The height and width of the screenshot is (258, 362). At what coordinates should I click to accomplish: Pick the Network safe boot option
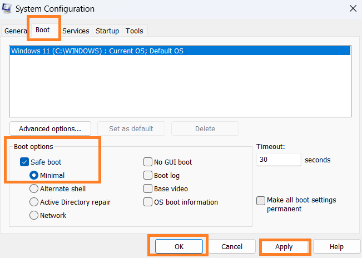point(34,216)
